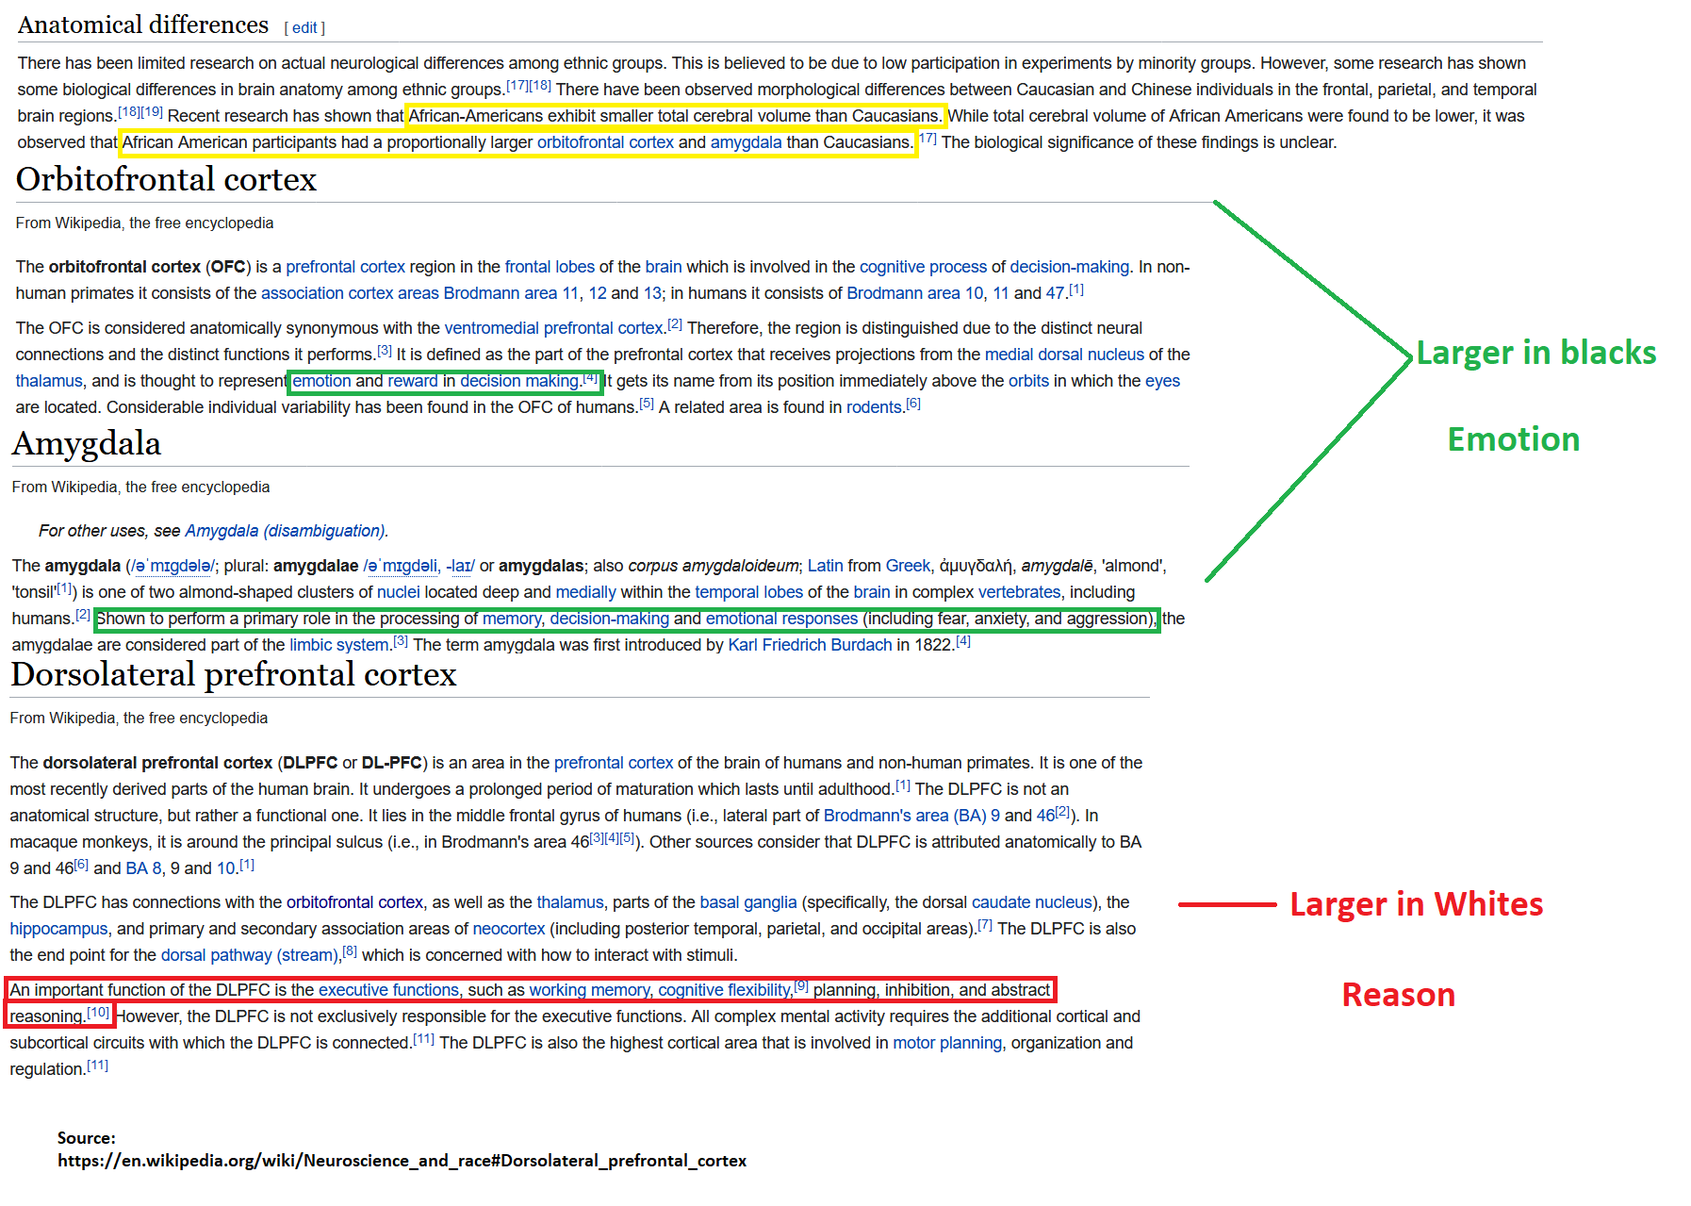Open the orbitofrontal cortex link in yellow box

coord(605,142)
